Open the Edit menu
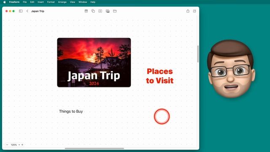 [32, 2]
